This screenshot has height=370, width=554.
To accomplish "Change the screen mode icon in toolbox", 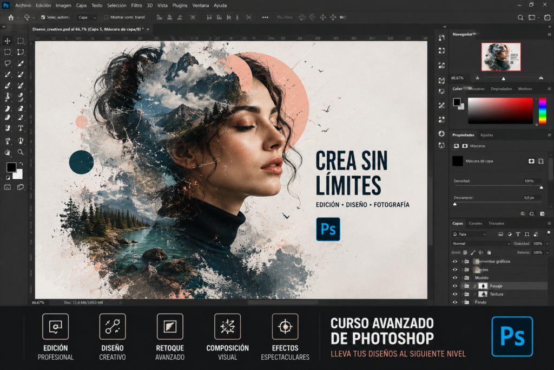I will (21, 187).
